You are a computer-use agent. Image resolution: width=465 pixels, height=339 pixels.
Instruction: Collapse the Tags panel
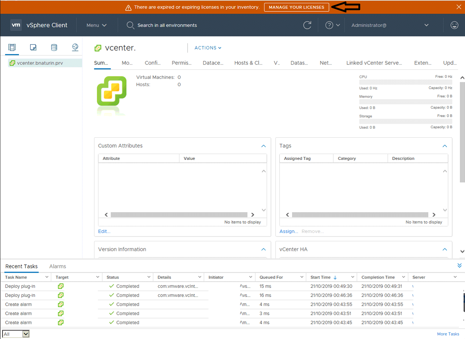coord(445,146)
